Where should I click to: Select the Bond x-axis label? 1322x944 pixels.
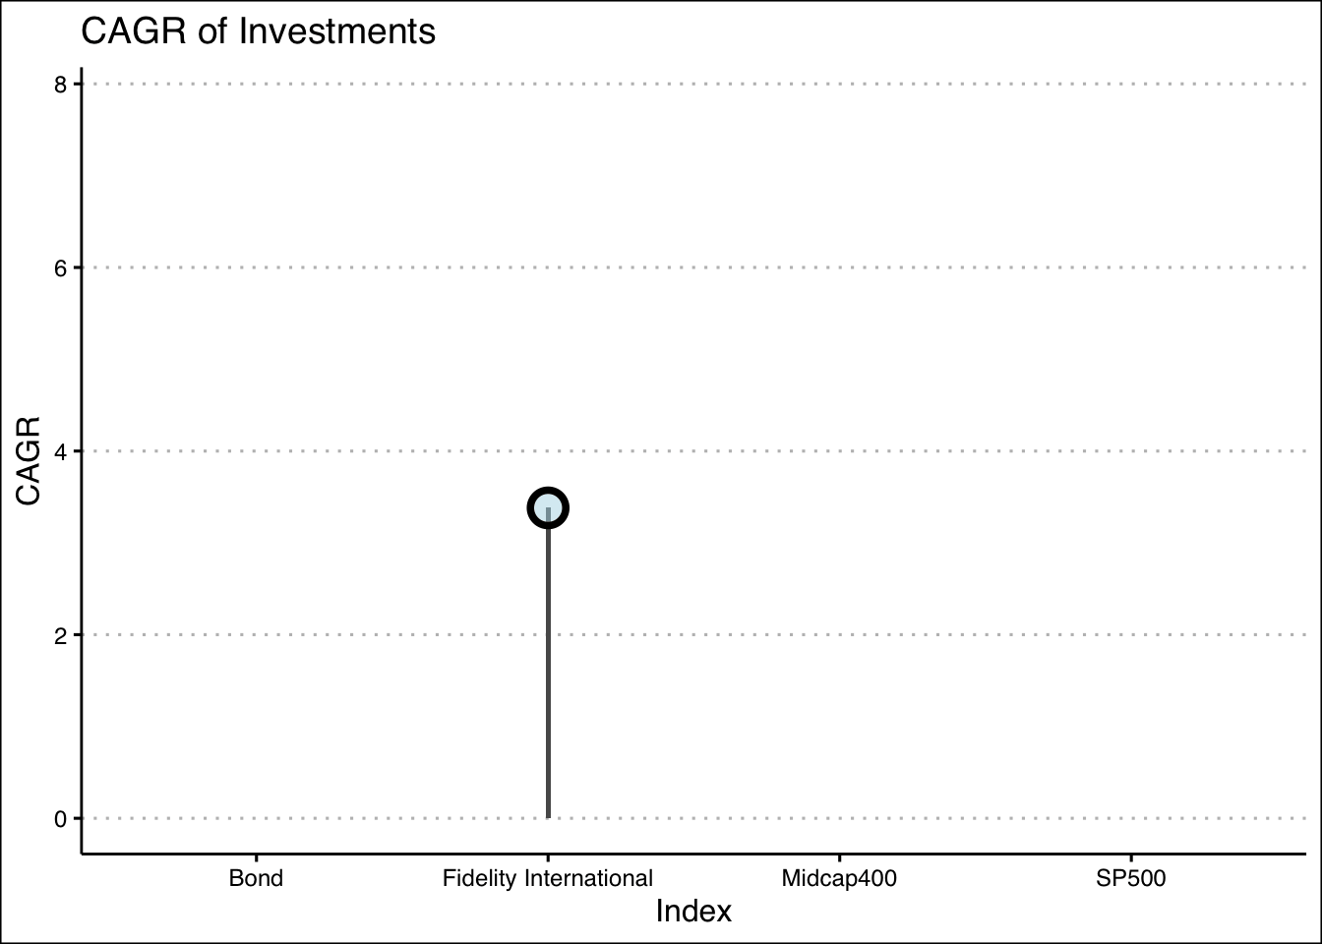pos(256,878)
